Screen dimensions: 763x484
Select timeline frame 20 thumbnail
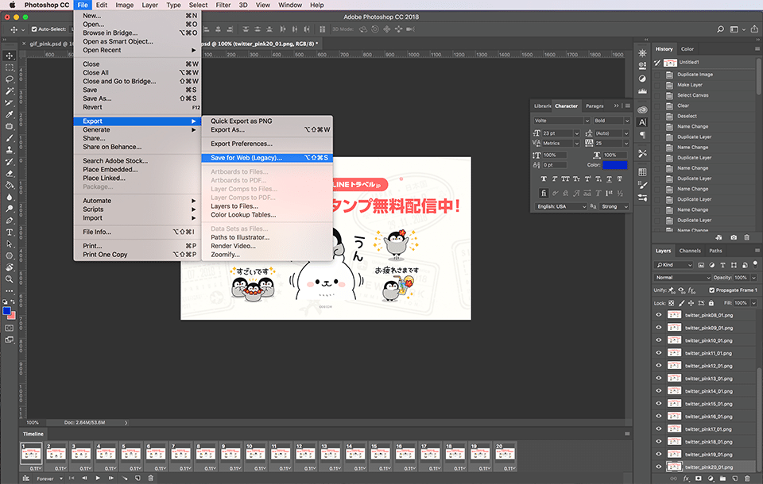(505, 454)
